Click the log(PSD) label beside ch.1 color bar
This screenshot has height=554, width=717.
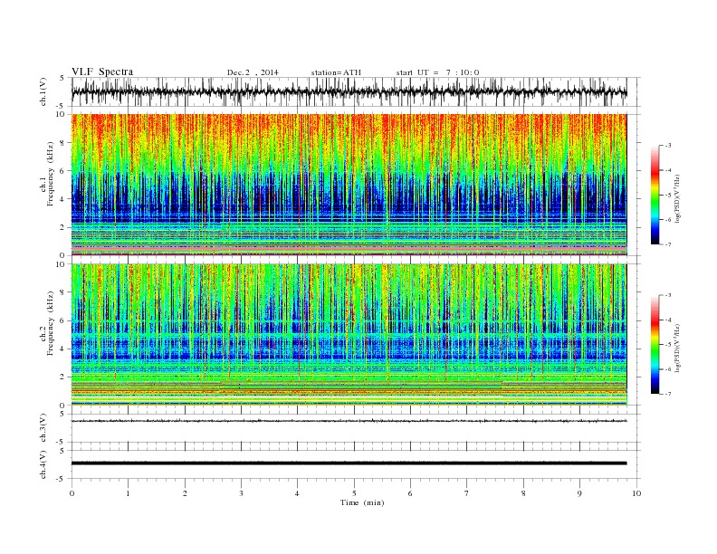pyautogui.click(x=678, y=198)
